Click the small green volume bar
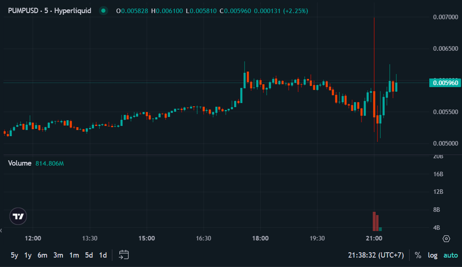462x267 pixels. (380, 229)
